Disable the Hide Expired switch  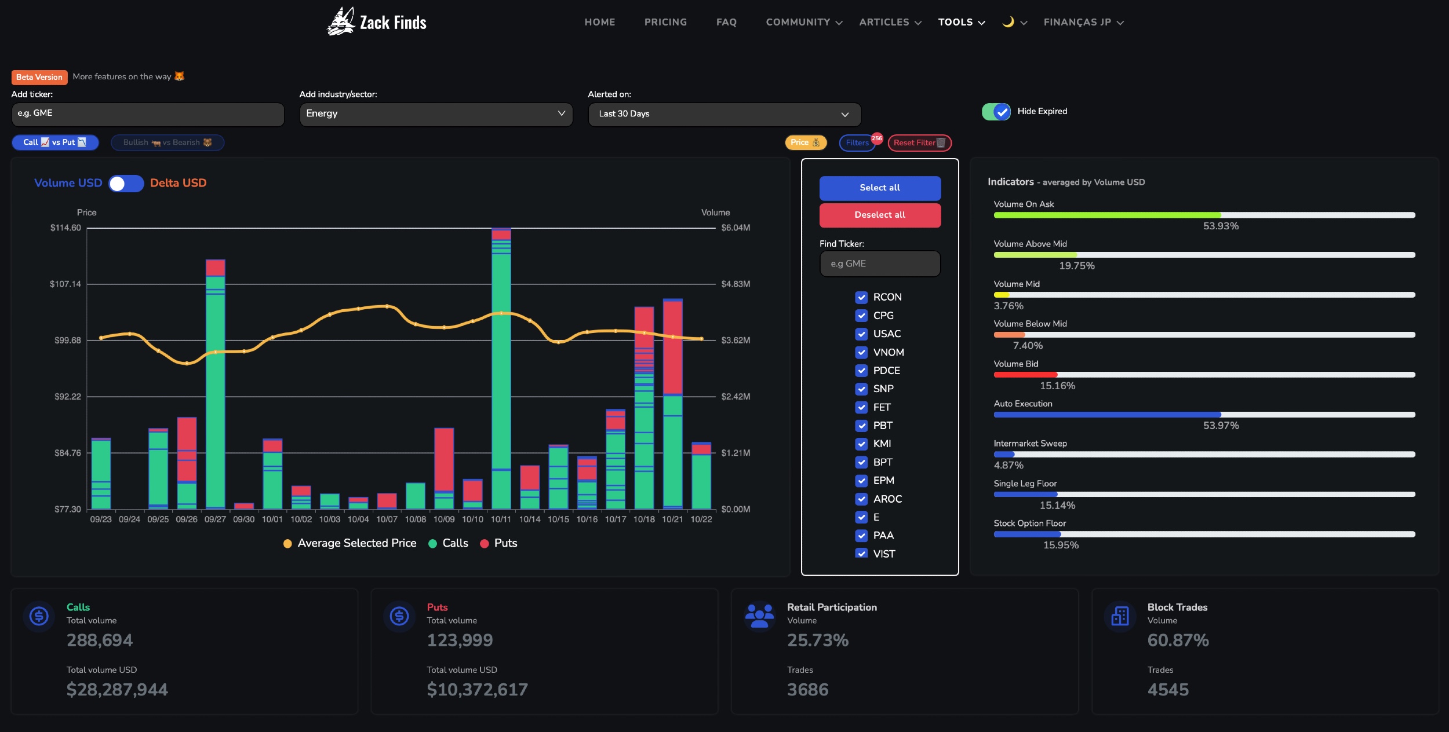pos(996,111)
